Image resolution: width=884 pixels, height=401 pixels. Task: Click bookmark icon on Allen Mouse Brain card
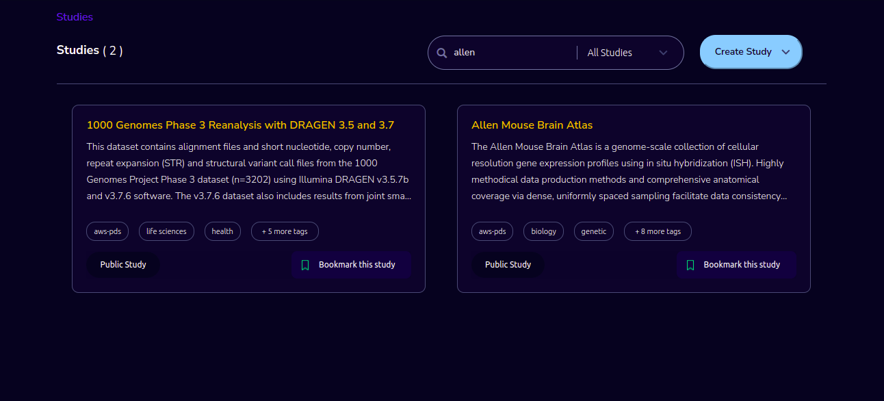click(x=690, y=265)
